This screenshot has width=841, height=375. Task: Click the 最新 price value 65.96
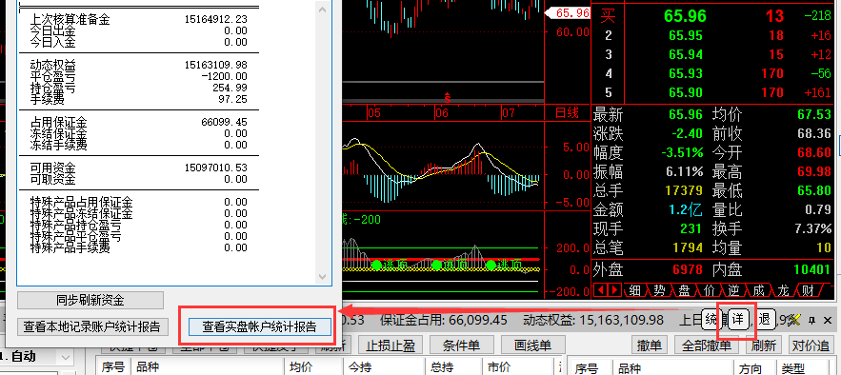click(686, 114)
